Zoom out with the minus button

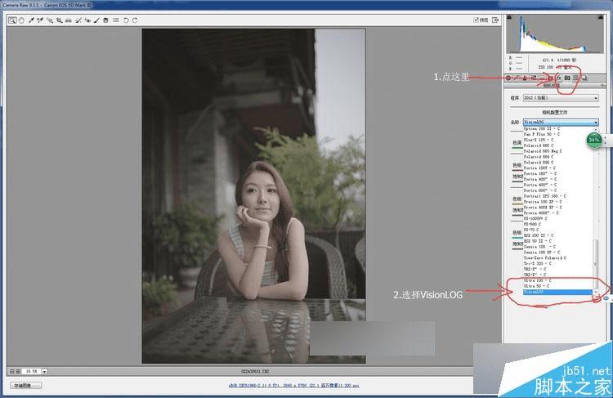point(11,371)
